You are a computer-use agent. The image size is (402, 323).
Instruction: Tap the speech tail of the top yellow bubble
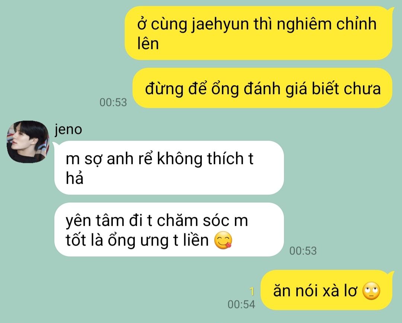click(391, 10)
